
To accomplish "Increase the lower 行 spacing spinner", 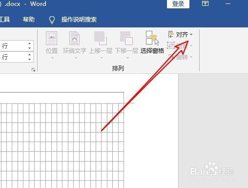I will click(29, 55).
